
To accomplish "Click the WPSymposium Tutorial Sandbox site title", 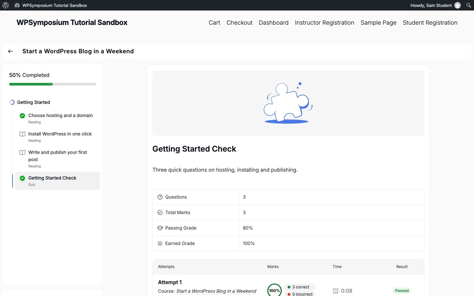I will pos(72,22).
